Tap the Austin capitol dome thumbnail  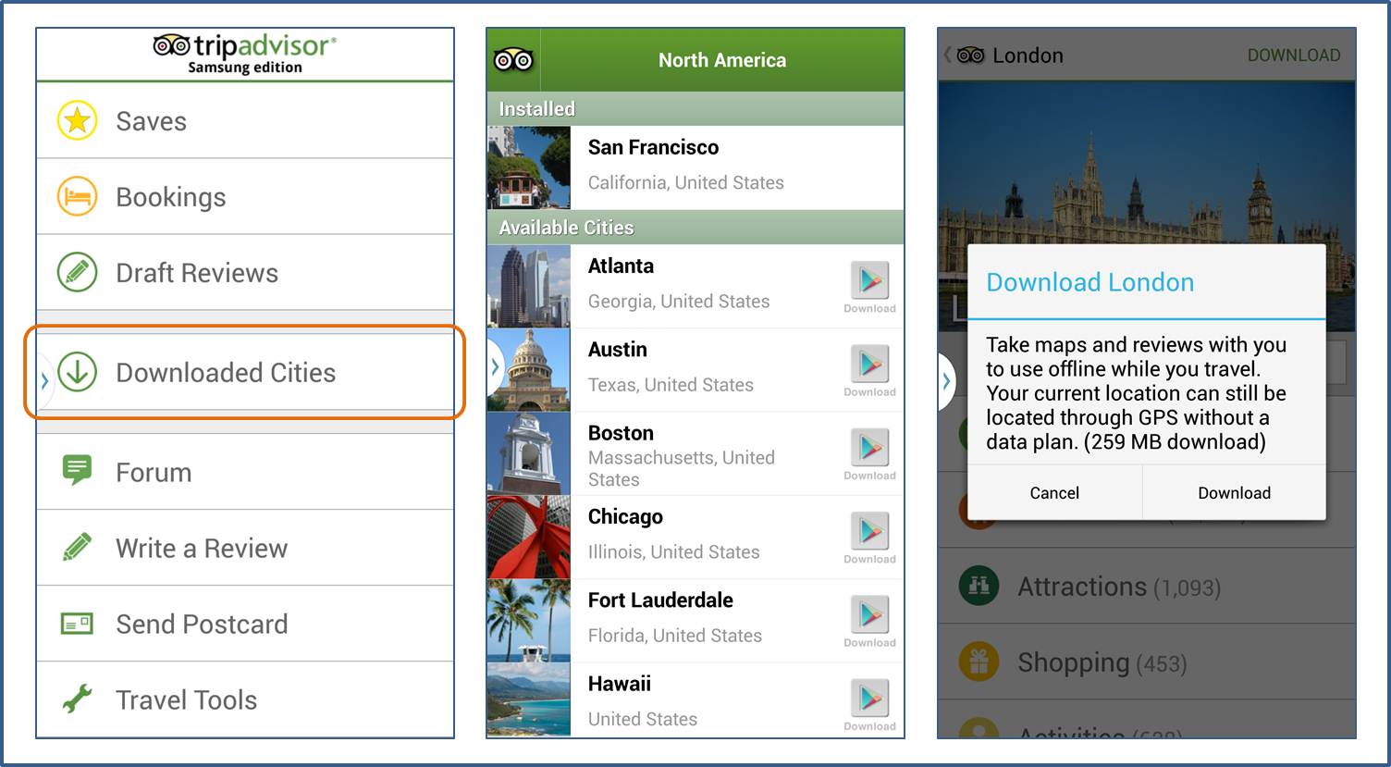tap(529, 370)
